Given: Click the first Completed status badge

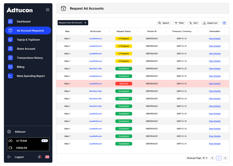Looking at the screenshot, I should tap(124, 69).
